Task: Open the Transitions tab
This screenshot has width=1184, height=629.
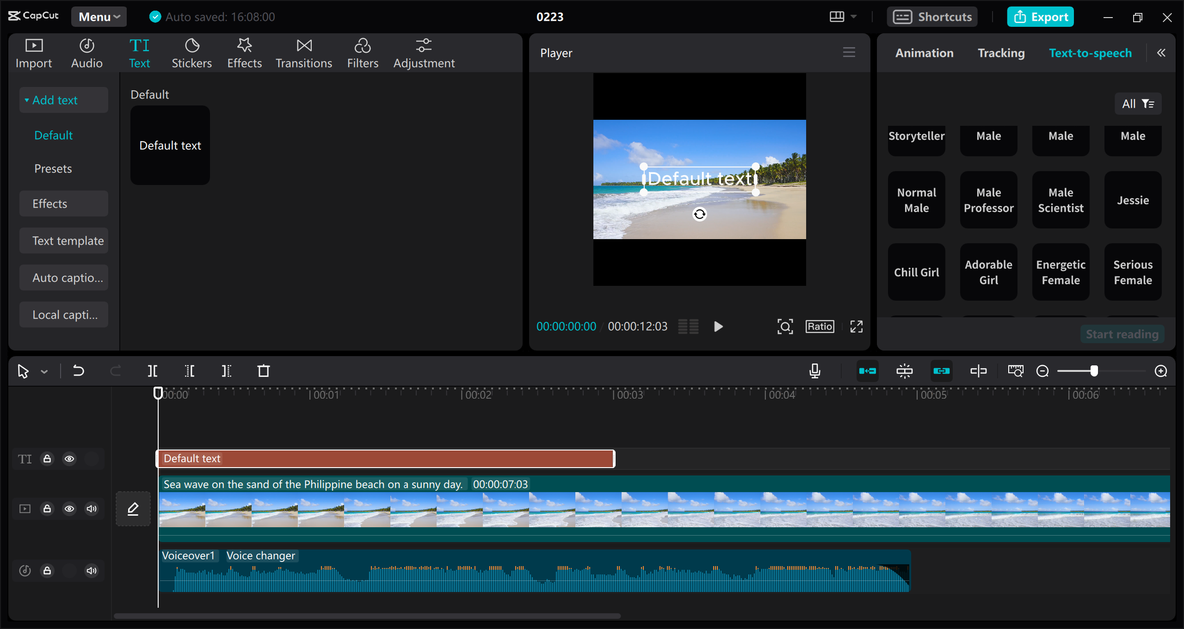Action: pyautogui.click(x=304, y=53)
